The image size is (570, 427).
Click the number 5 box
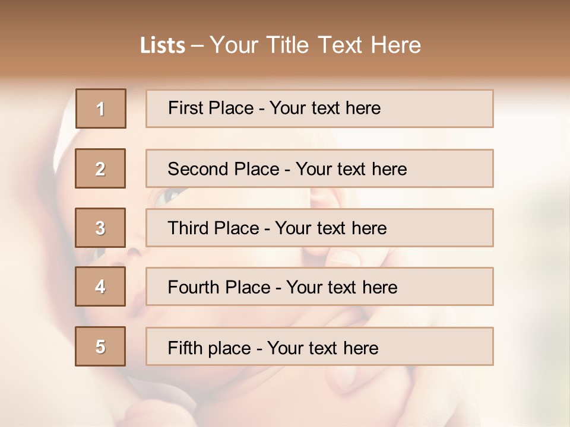(x=100, y=346)
